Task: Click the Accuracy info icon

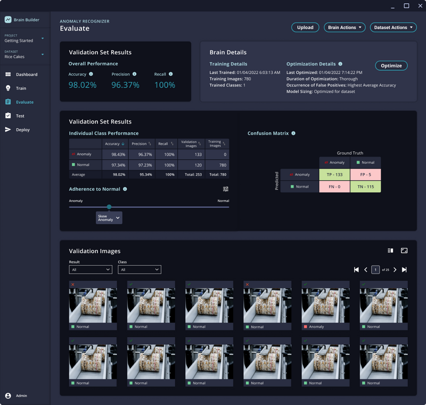Action: point(91,75)
